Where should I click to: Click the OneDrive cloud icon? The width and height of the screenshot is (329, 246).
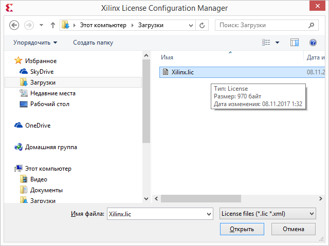coord(19,125)
